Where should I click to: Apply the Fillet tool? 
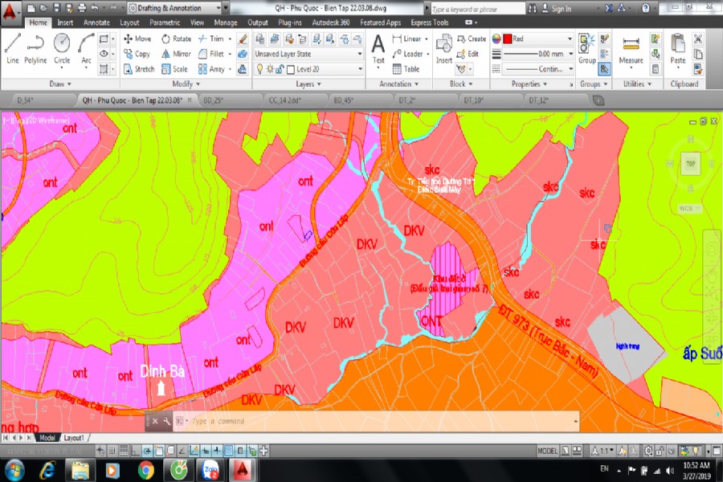point(211,54)
